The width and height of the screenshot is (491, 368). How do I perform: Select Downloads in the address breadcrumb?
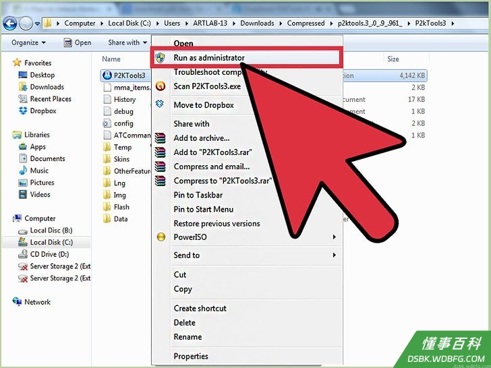[x=257, y=23]
